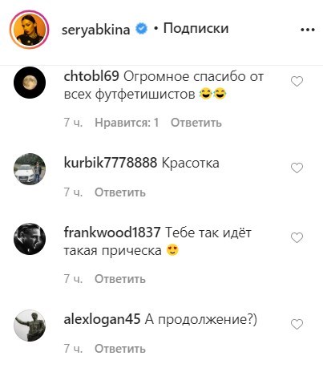Click the blue verified badge next to seryabkina

[141, 29]
